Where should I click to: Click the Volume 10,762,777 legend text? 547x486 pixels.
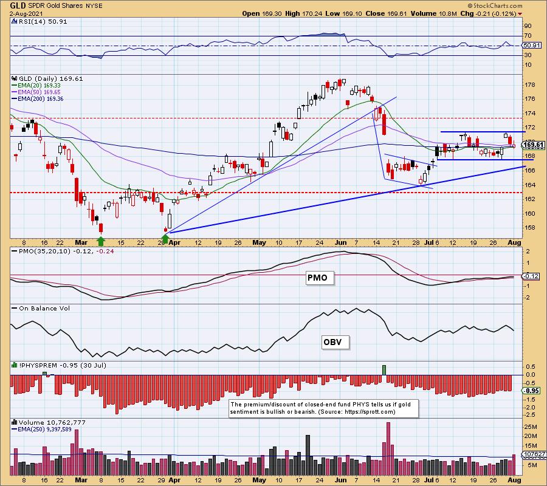tap(52, 423)
